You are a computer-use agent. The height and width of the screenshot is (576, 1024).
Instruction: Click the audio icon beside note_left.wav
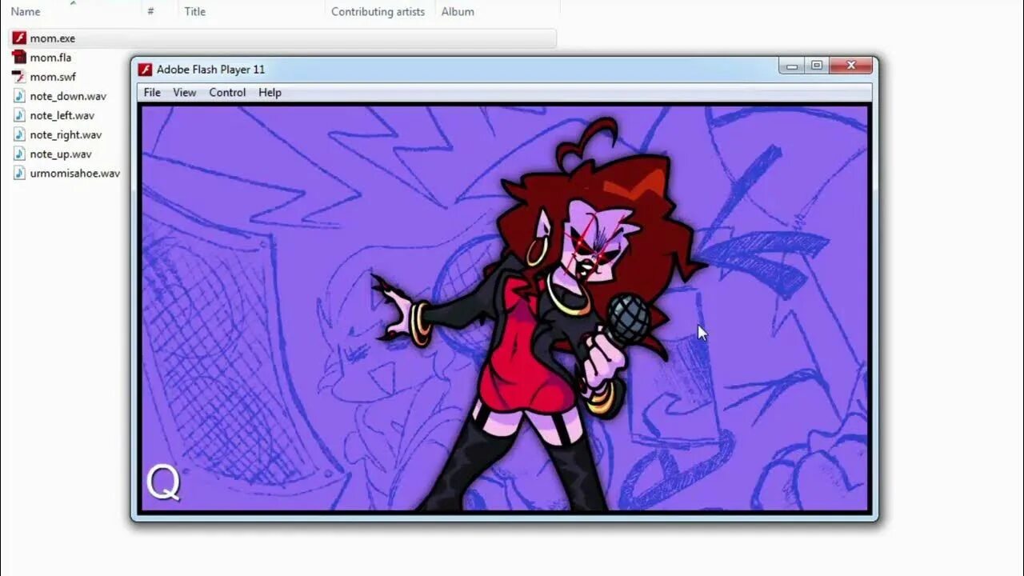(x=19, y=115)
